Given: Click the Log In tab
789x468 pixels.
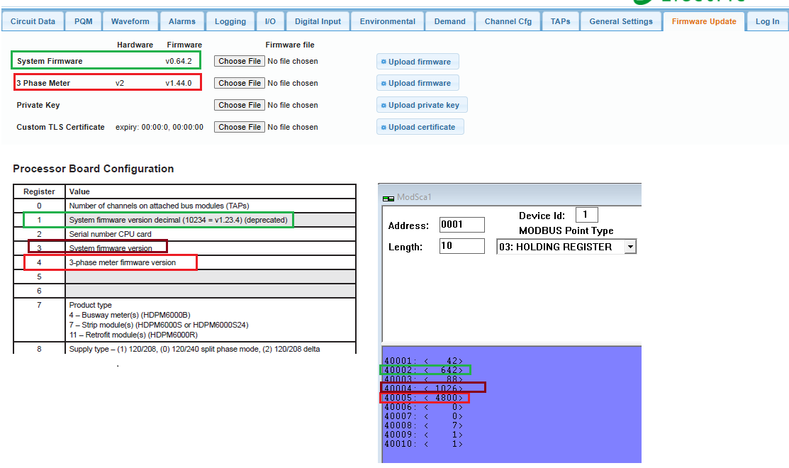Looking at the screenshot, I should [x=767, y=21].
